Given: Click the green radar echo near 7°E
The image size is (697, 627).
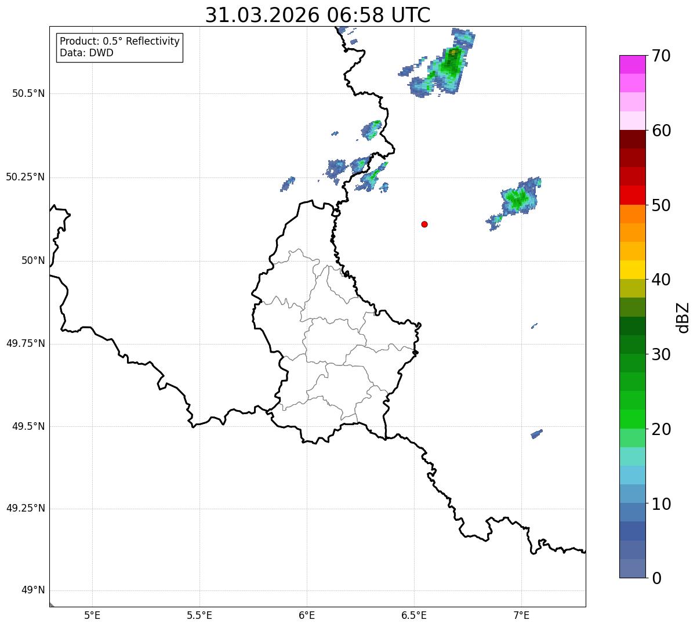Looking at the screenshot, I should tap(518, 200).
